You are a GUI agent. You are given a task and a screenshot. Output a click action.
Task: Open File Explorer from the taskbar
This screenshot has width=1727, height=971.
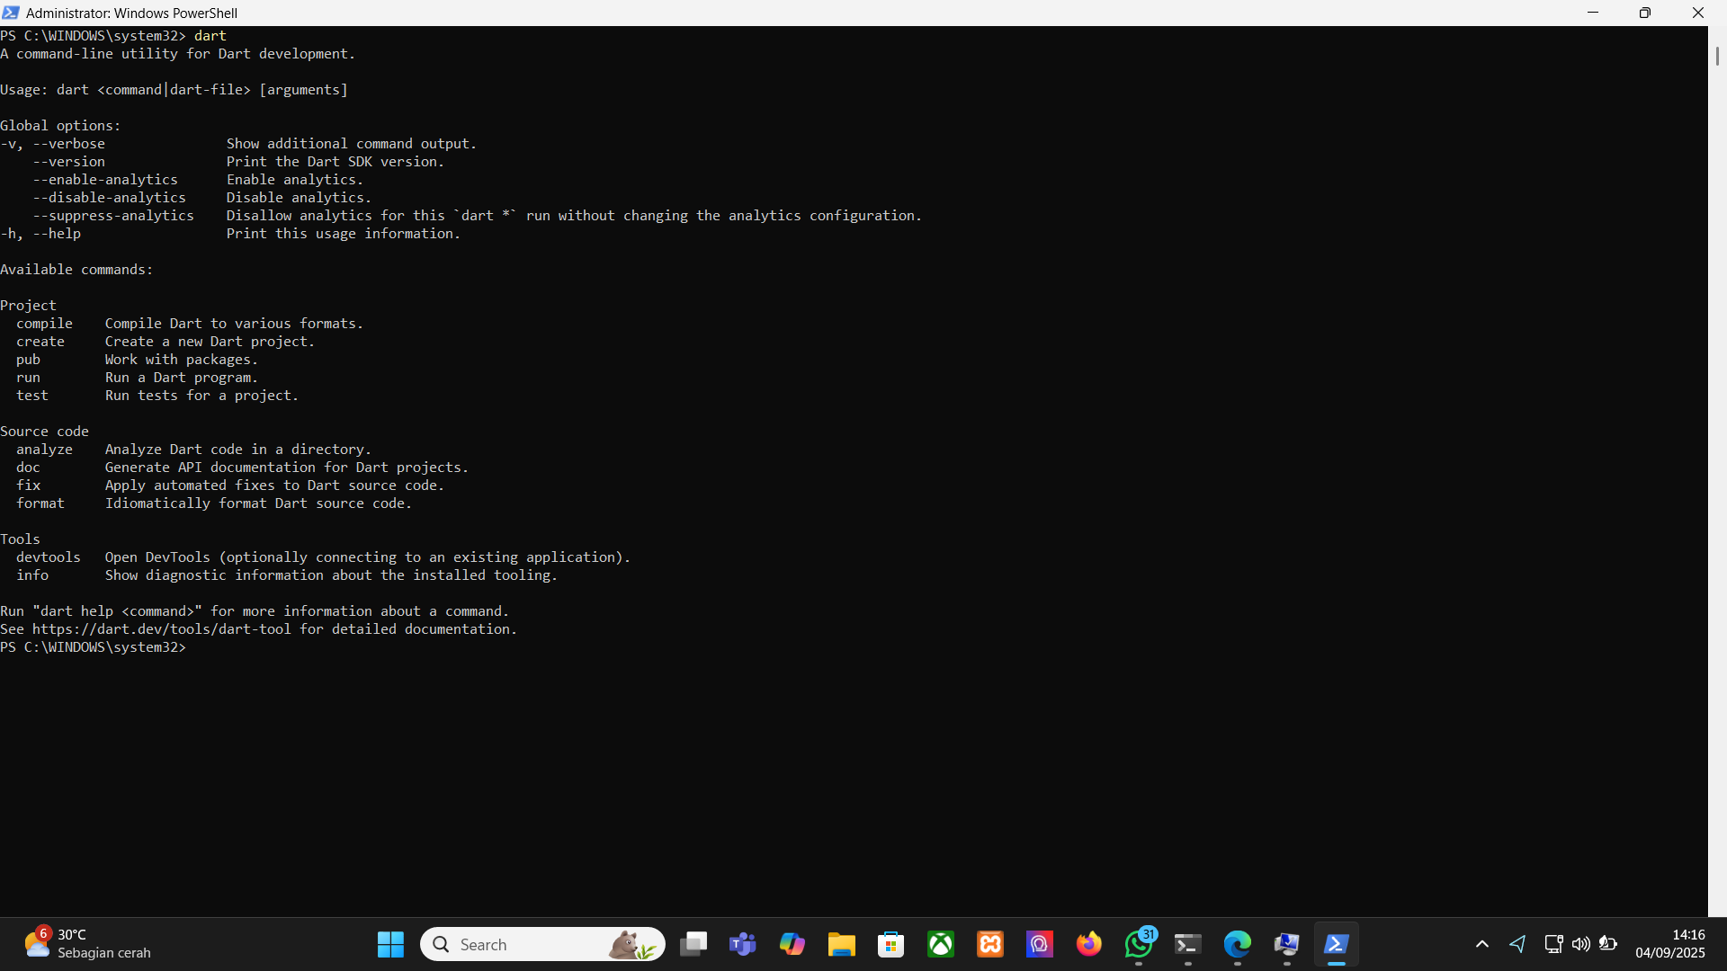[x=841, y=945]
